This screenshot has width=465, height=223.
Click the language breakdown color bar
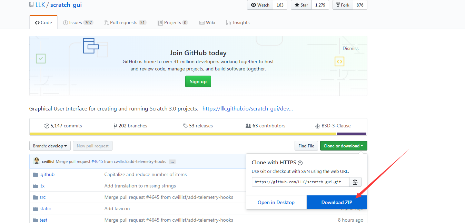[x=198, y=134]
